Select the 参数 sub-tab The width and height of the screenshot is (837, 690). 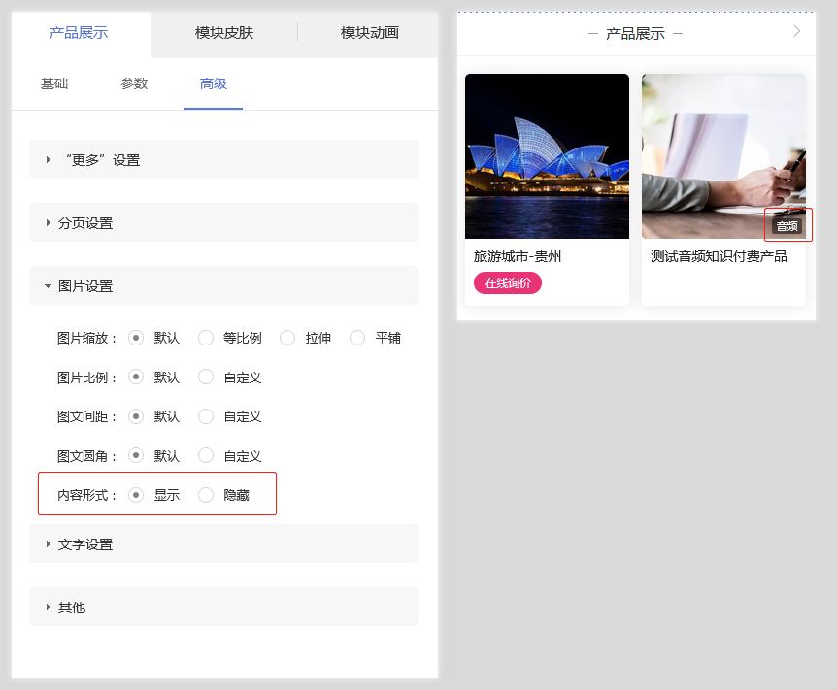134,83
